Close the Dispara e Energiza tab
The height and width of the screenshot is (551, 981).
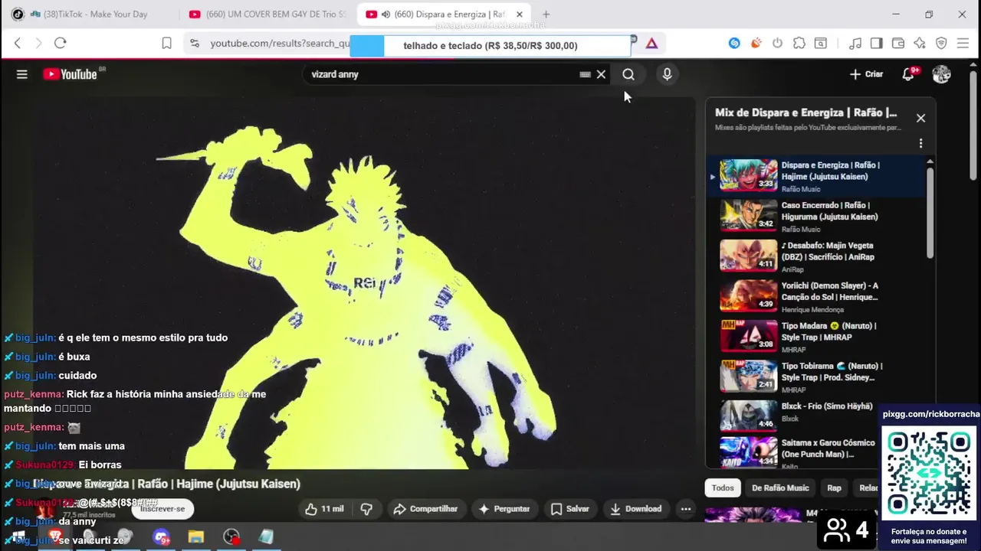[519, 15]
